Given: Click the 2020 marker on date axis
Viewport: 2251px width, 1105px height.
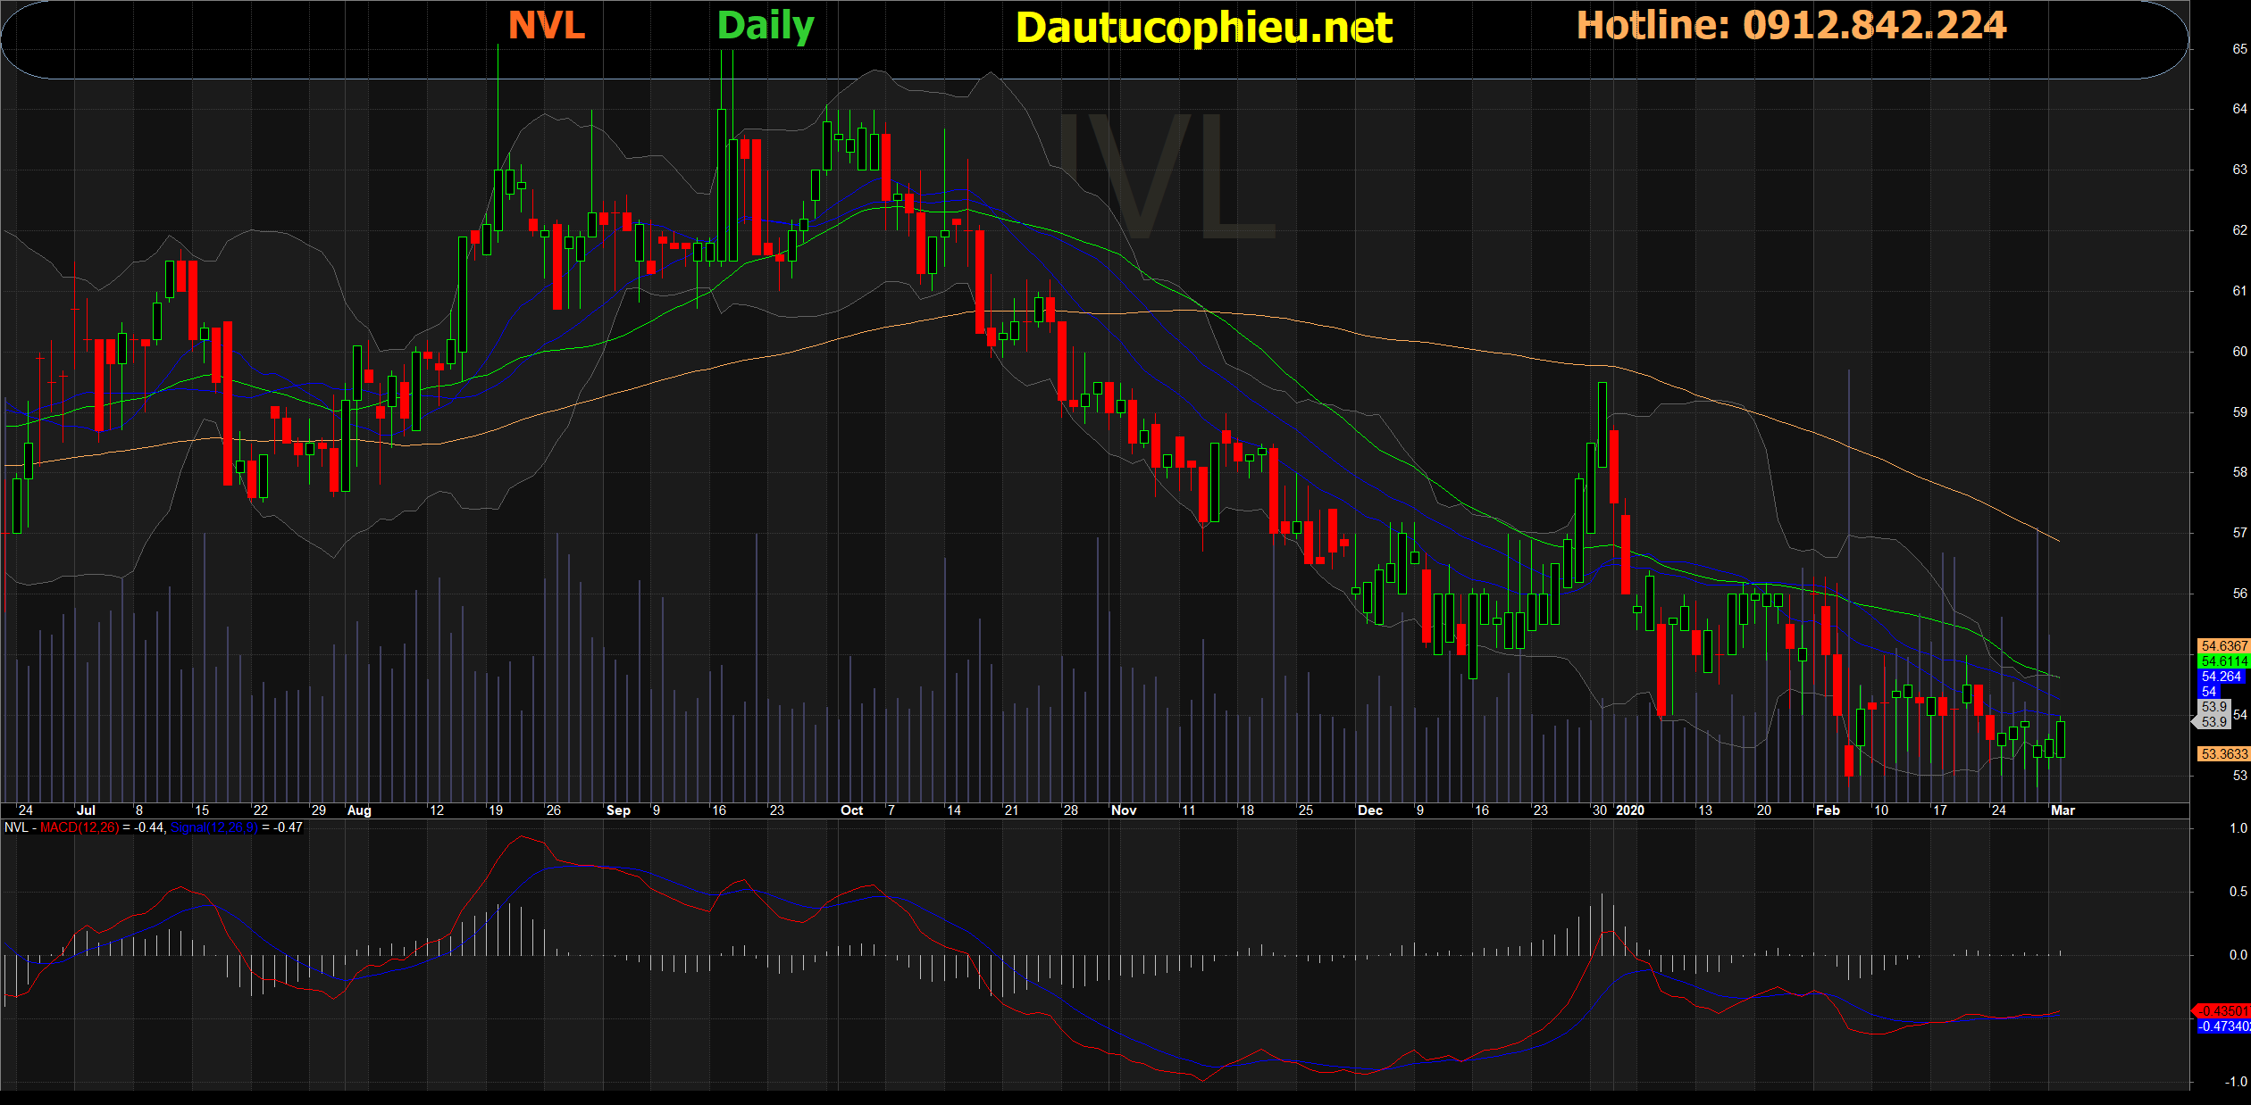Looking at the screenshot, I should [1629, 810].
